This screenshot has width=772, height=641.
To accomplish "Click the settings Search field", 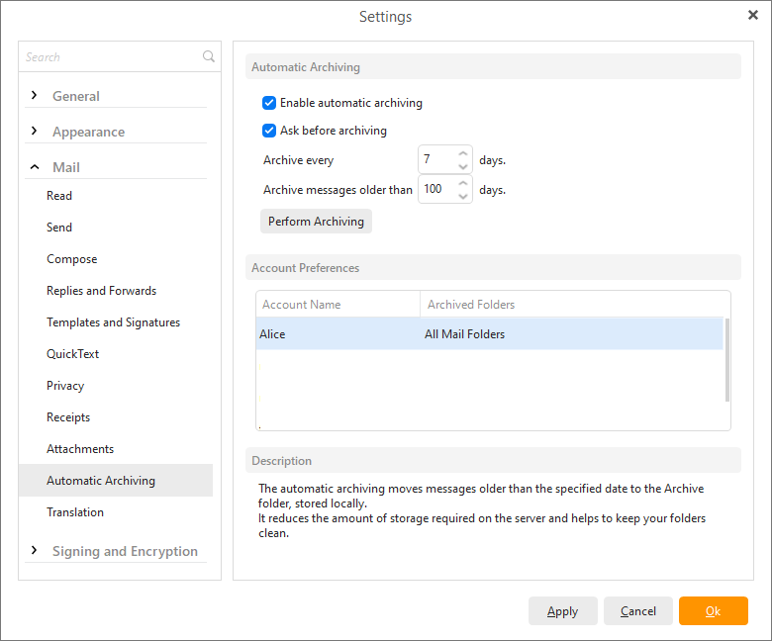I will [112, 57].
